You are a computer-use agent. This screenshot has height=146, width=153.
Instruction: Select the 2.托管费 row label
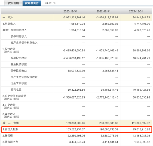(8, 136)
